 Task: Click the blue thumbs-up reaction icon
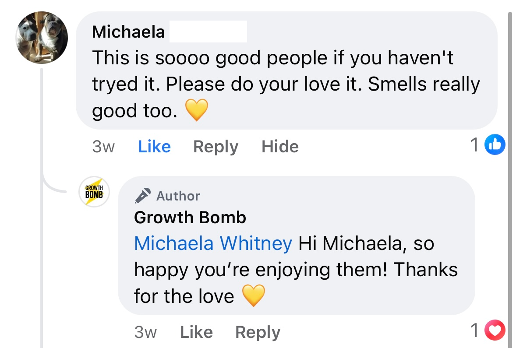tap(495, 146)
